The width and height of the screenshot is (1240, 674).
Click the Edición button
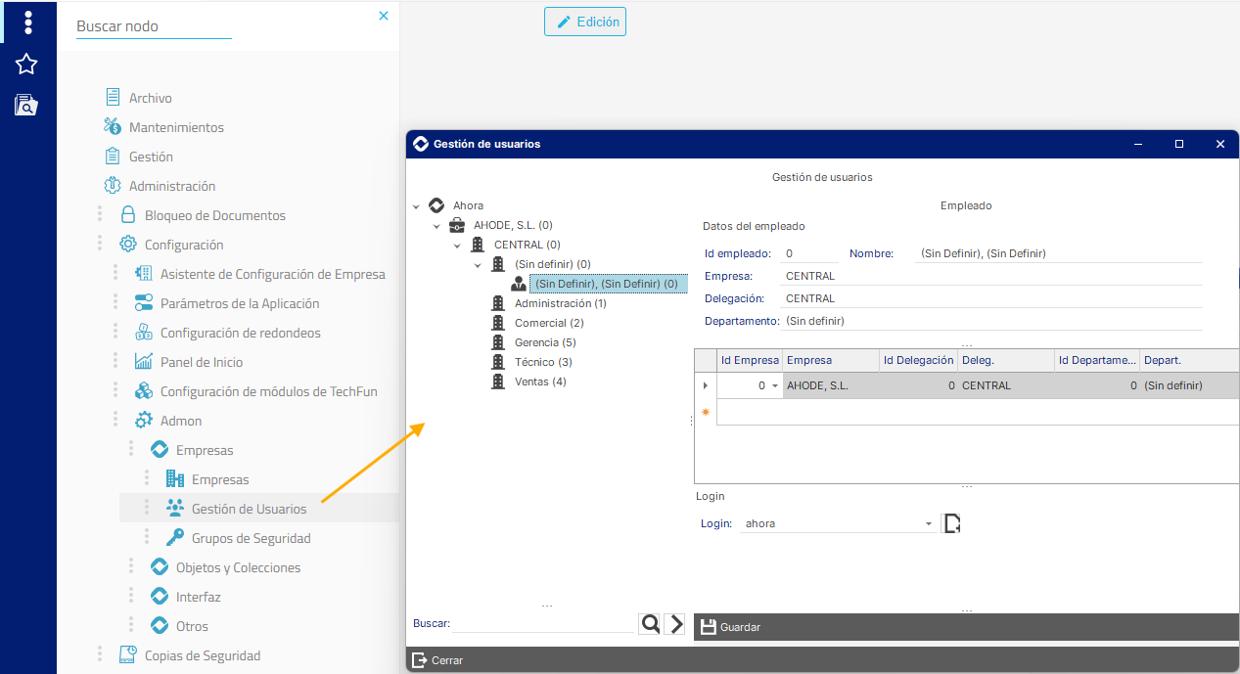click(585, 22)
